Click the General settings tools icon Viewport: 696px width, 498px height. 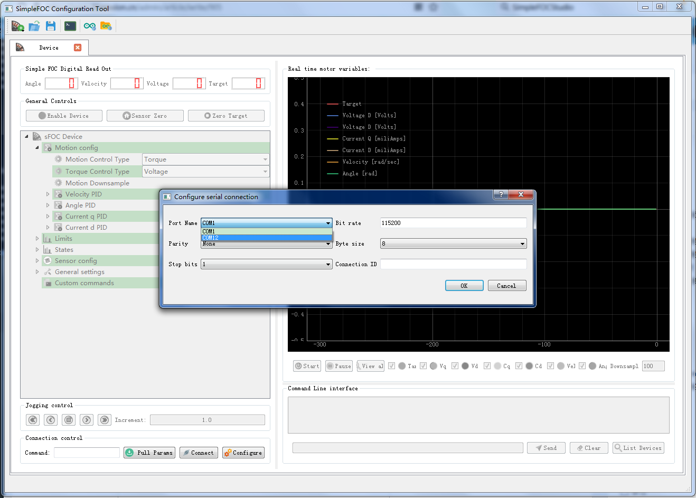pos(48,272)
